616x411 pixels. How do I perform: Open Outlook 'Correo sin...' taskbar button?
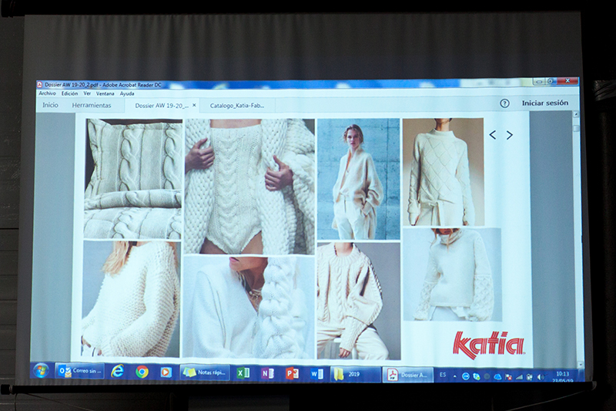80,371
